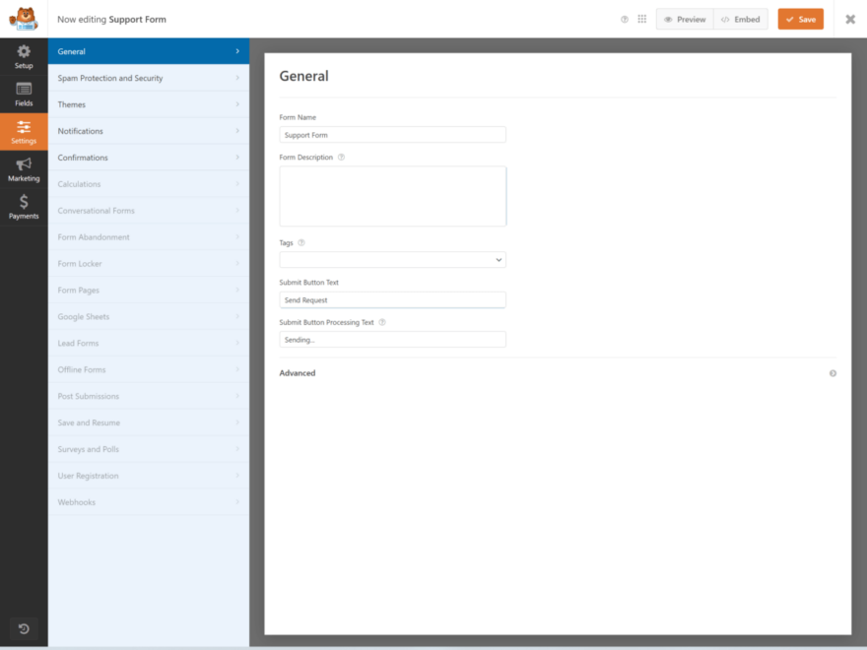This screenshot has height=650, width=867.
Task: Click the Form Name input field
Action: (x=392, y=134)
